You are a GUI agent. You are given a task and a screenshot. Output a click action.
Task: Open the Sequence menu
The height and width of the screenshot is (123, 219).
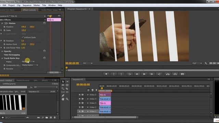coord(27,5)
